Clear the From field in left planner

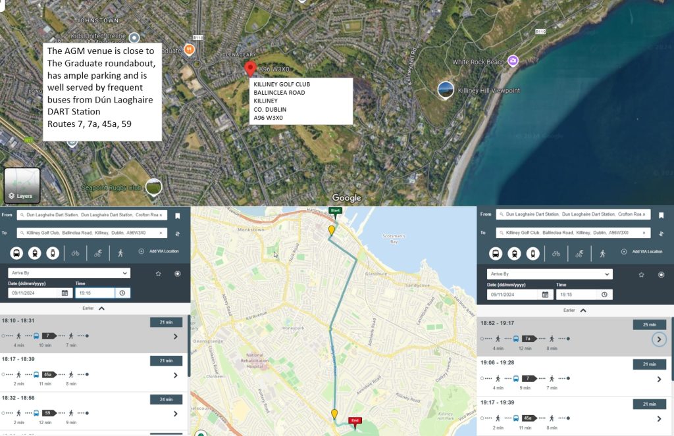tap(161, 215)
